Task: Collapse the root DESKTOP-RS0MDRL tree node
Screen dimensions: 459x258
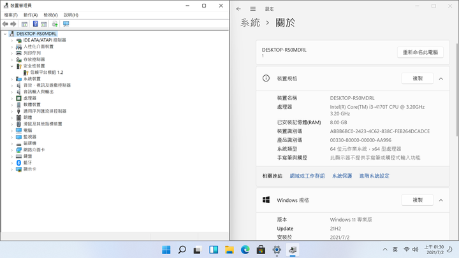Action: click(x=5, y=34)
